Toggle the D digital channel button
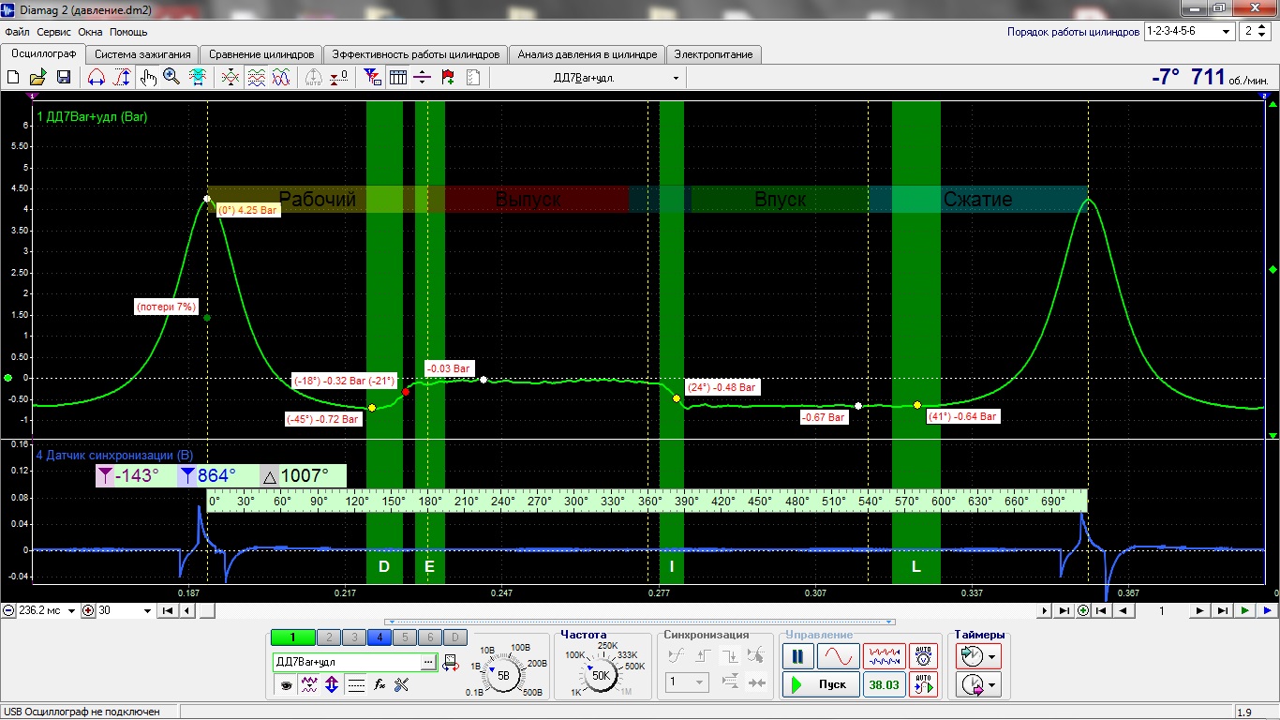The height and width of the screenshot is (720, 1280). click(455, 637)
